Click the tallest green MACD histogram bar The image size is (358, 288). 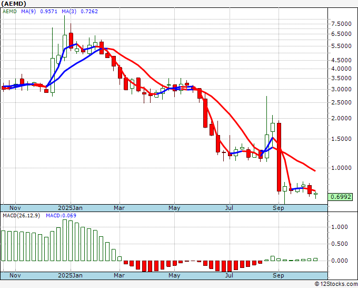pos(65,240)
